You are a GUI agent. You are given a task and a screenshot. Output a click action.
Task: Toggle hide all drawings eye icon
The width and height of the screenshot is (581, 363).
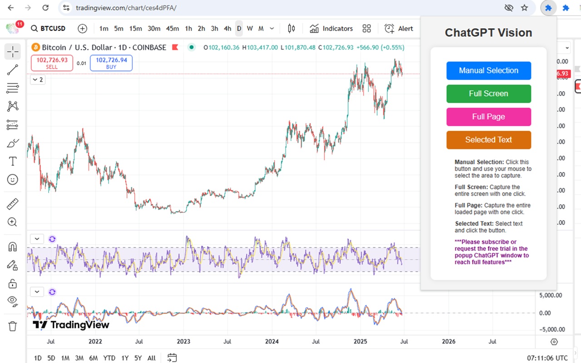coord(12,301)
